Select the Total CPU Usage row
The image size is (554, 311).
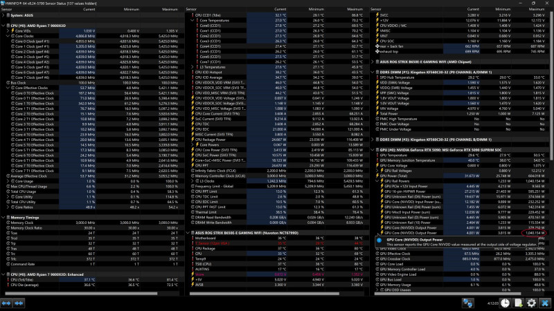tap(93, 191)
